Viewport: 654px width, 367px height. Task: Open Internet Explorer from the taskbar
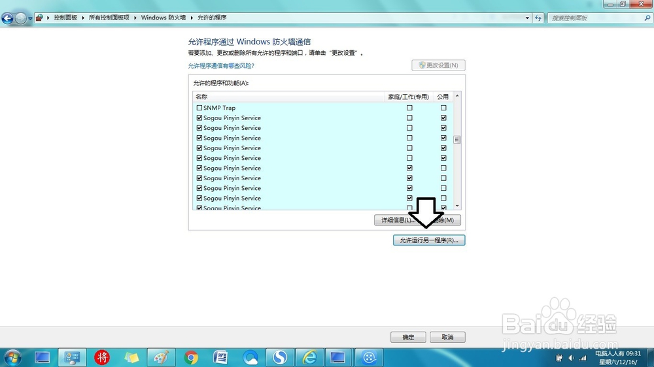[x=310, y=357]
